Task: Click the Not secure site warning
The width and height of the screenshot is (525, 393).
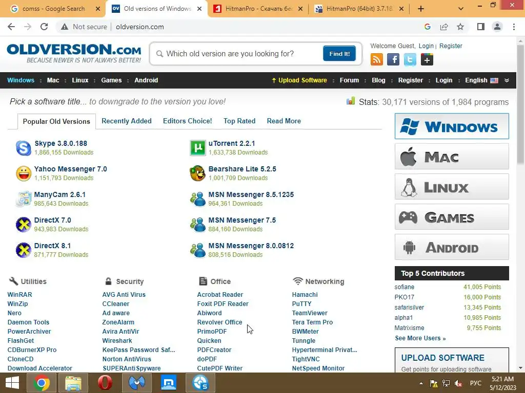Action: [x=84, y=27]
